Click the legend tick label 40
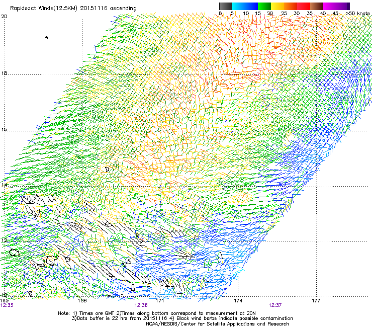 pyautogui.click(x=323, y=14)
